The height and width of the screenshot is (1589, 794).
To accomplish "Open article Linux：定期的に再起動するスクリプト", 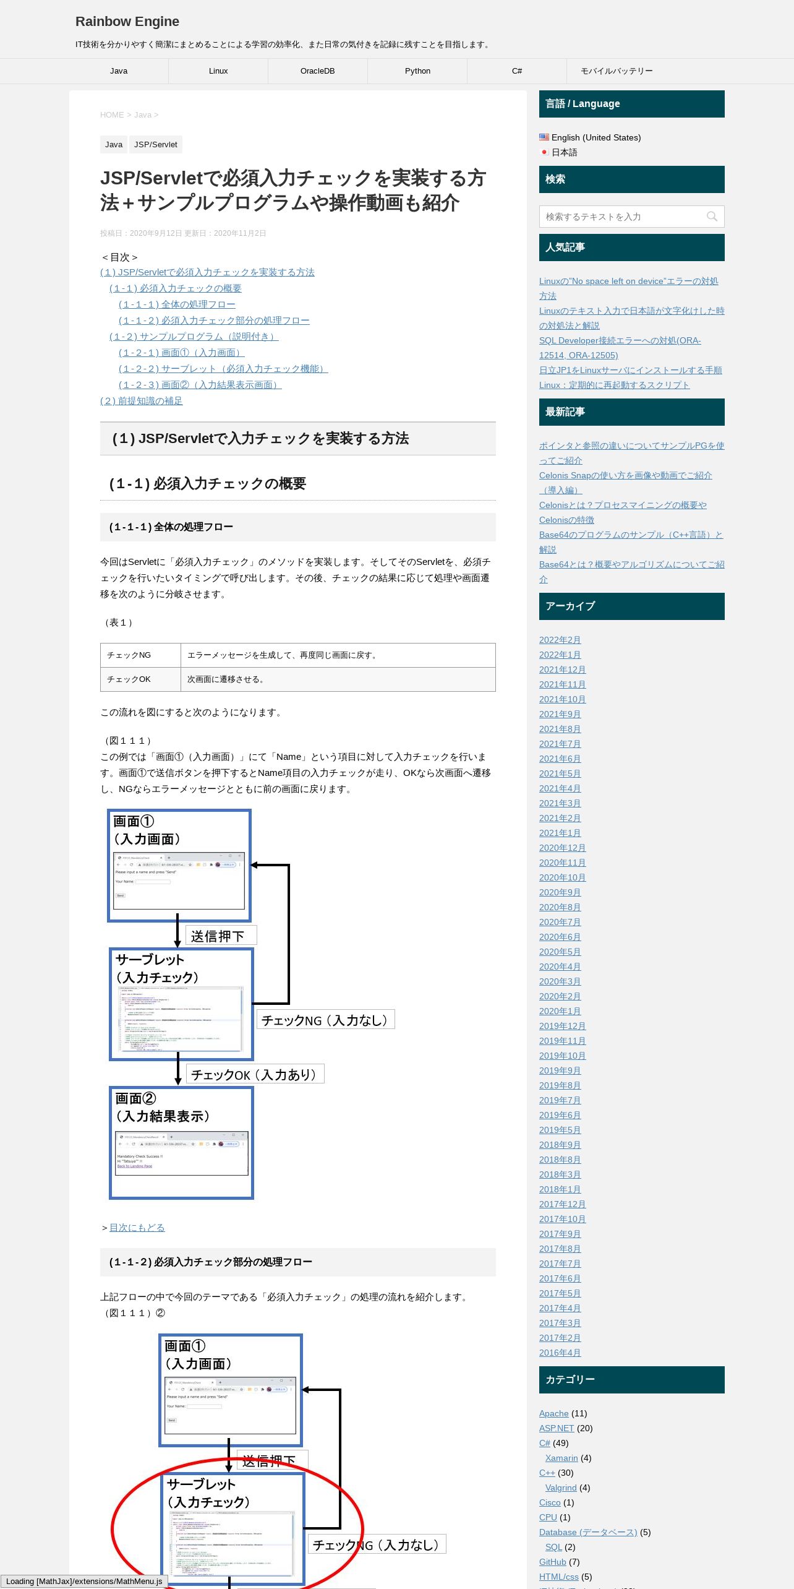I will coord(614,385).
